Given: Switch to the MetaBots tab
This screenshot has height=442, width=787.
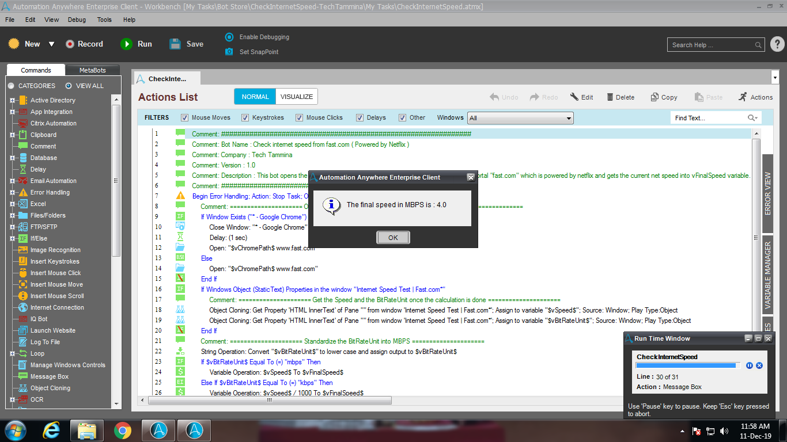Looking at the screenshot, I should pyautogui.click(x=92, y=70).
